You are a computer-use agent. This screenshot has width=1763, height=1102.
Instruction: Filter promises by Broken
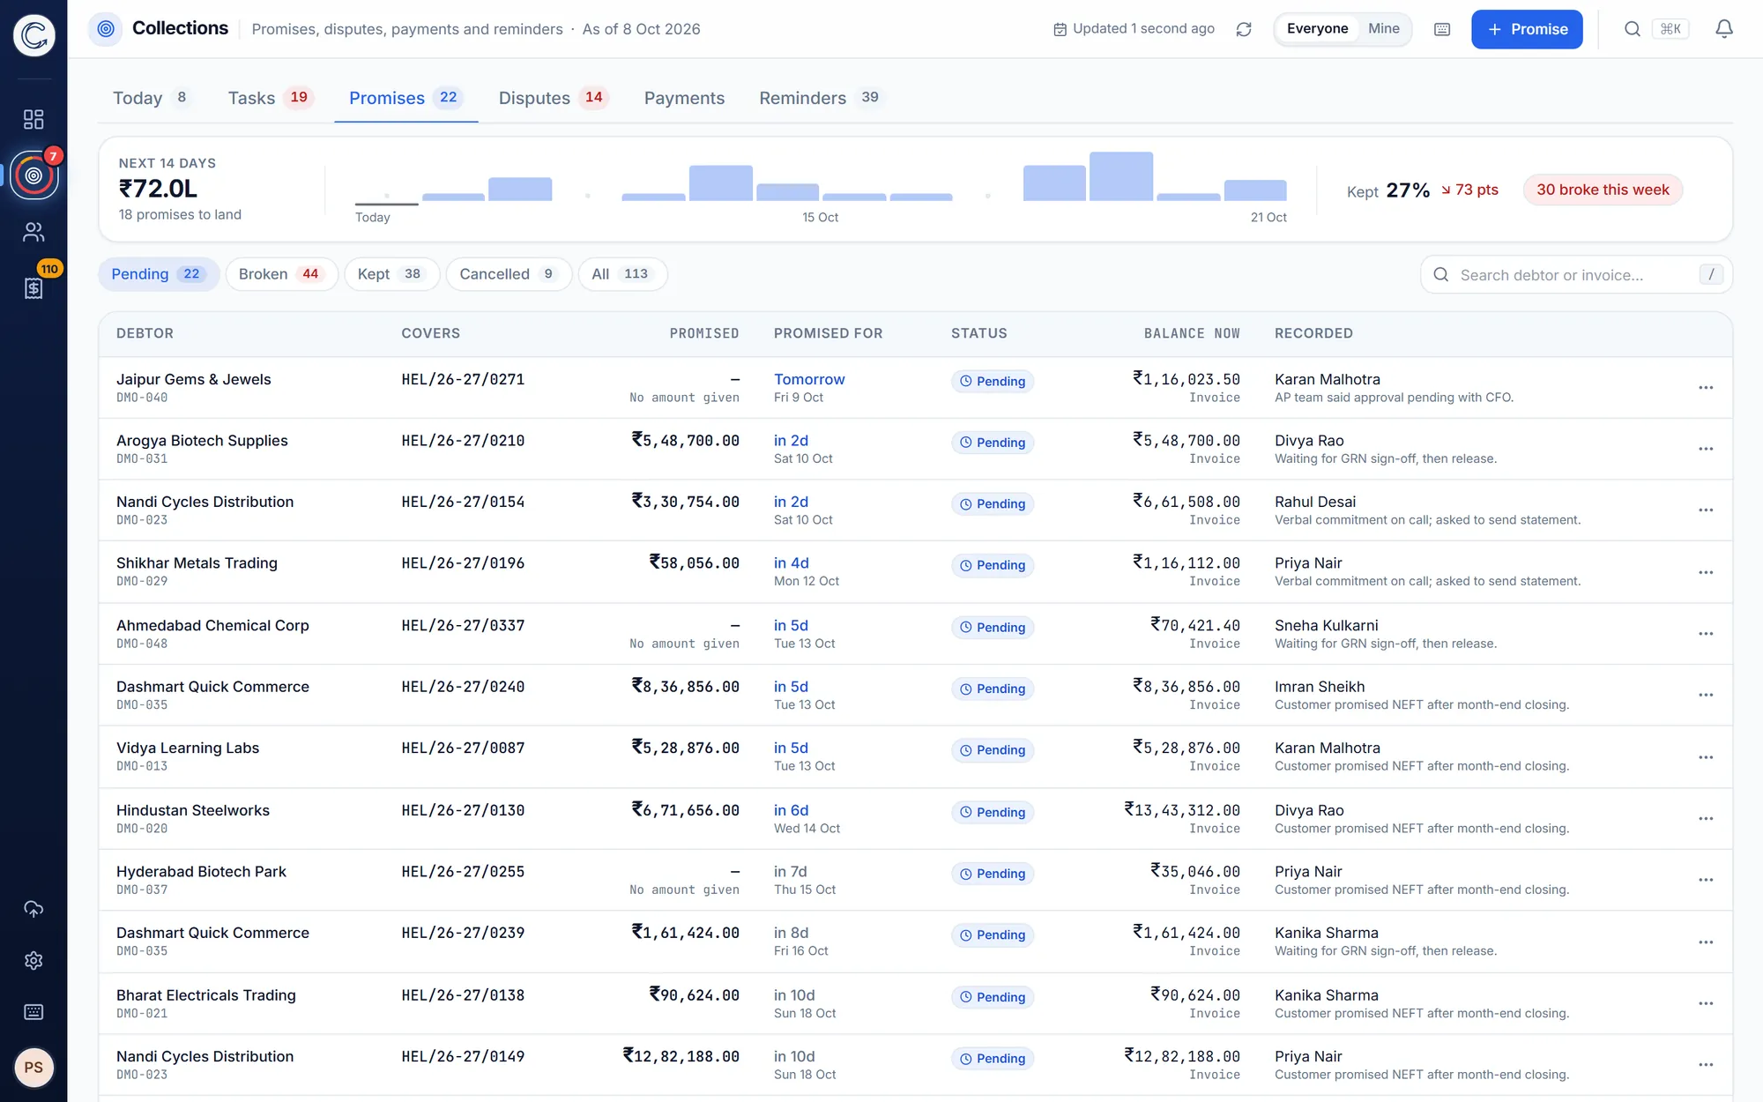281,274
